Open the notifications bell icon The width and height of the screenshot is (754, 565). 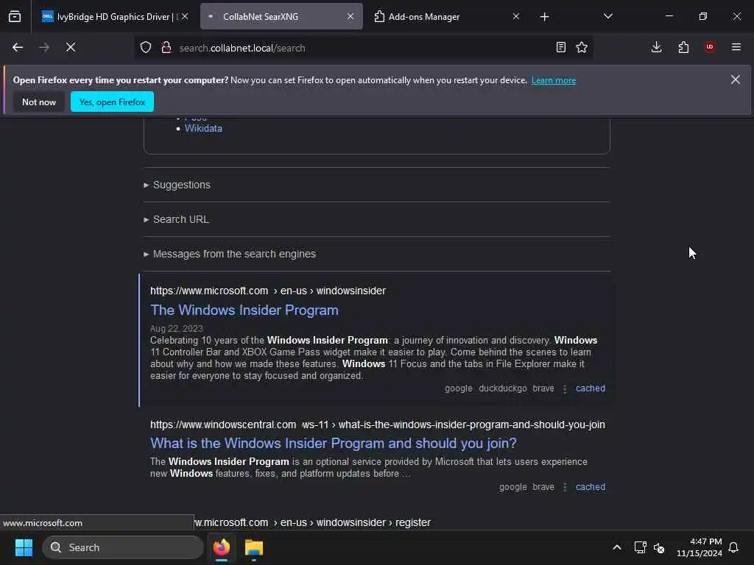point(733,547)
